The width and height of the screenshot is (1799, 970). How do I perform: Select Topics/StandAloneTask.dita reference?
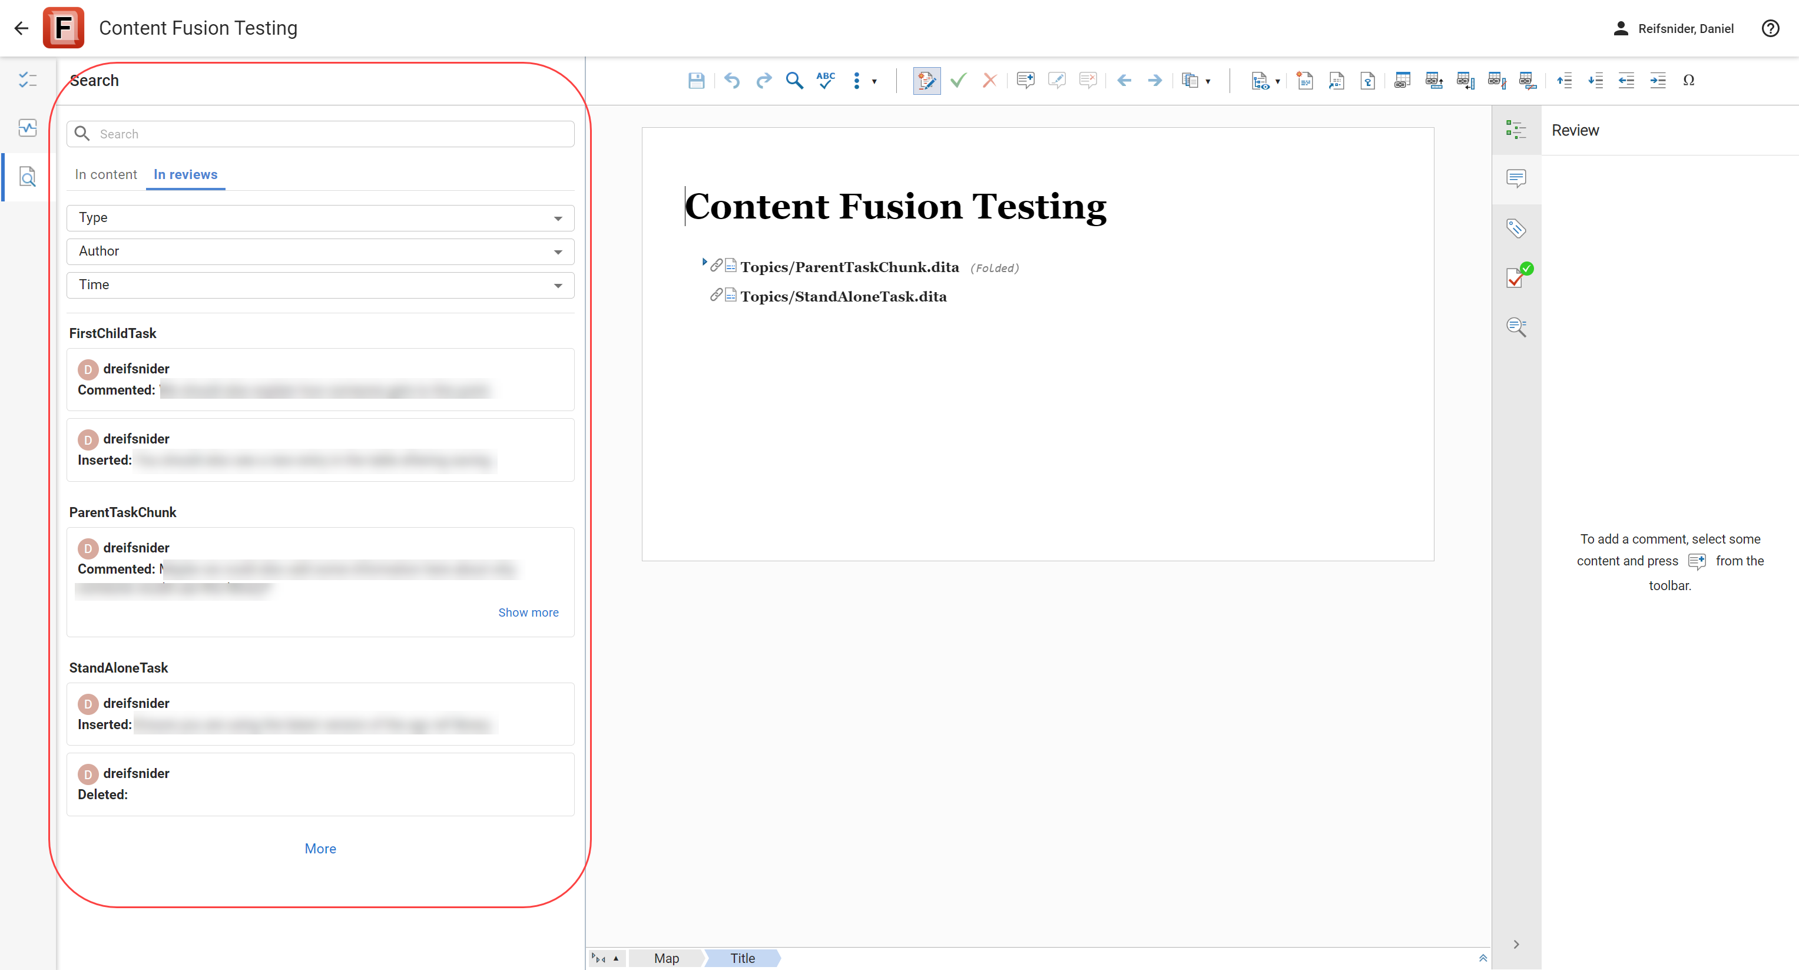[x=843, y=296]
